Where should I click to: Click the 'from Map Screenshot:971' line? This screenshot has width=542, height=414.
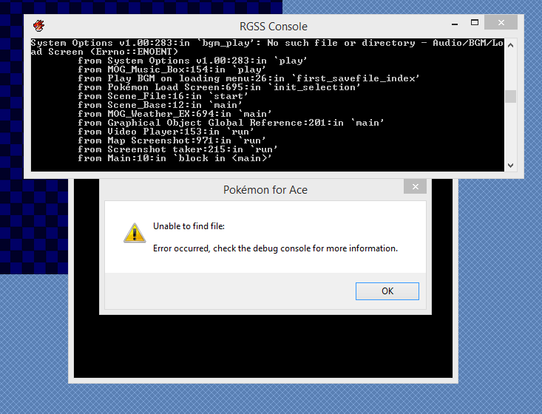click(172, 140)
